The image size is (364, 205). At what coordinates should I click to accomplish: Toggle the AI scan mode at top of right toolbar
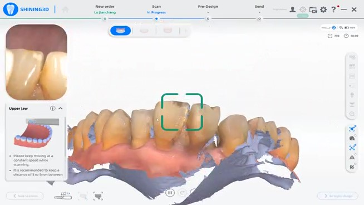(x=352, y=129)
